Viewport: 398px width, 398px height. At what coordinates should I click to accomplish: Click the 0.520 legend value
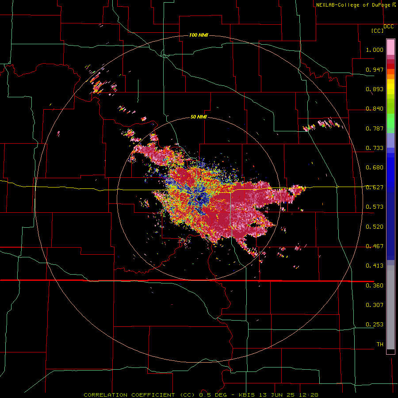(x=375, y=226)
